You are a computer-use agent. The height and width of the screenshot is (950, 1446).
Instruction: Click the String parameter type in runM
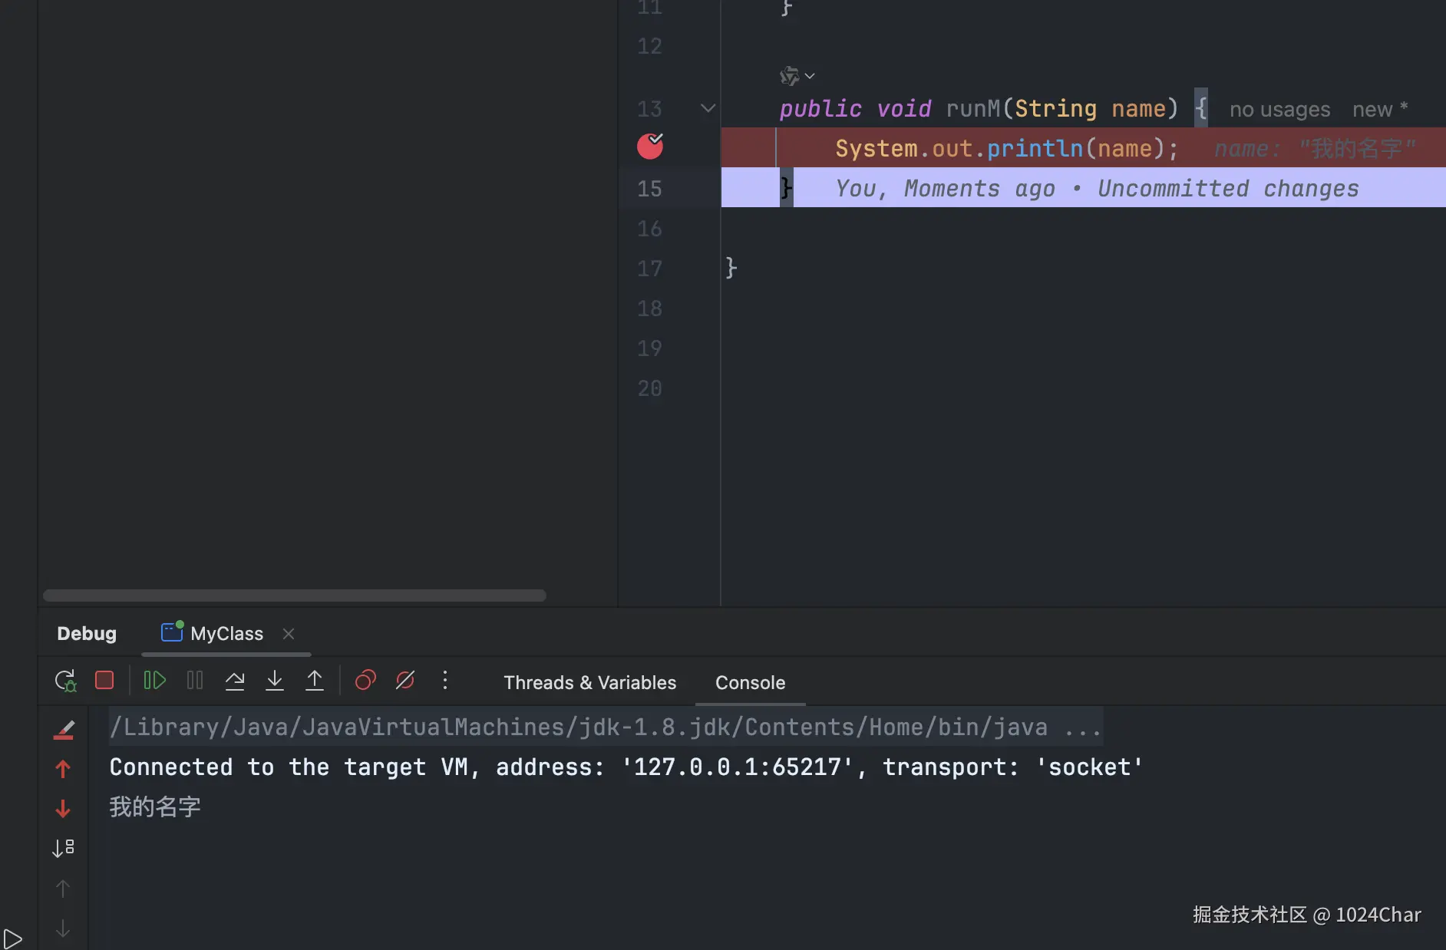tap(1055, 108)
